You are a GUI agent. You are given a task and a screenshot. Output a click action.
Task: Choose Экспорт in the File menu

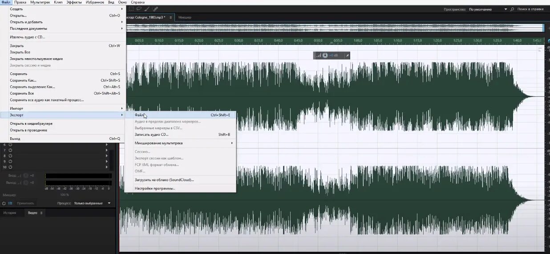(63, 115)
